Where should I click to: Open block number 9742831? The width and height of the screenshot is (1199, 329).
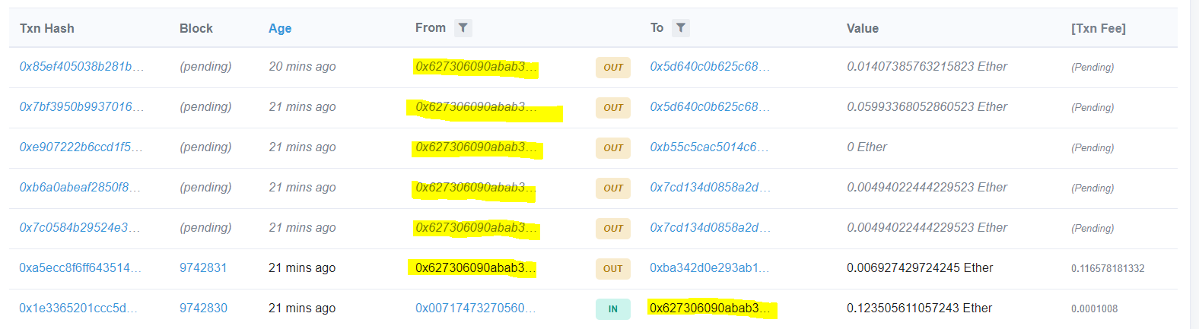(x=203, y=268)
